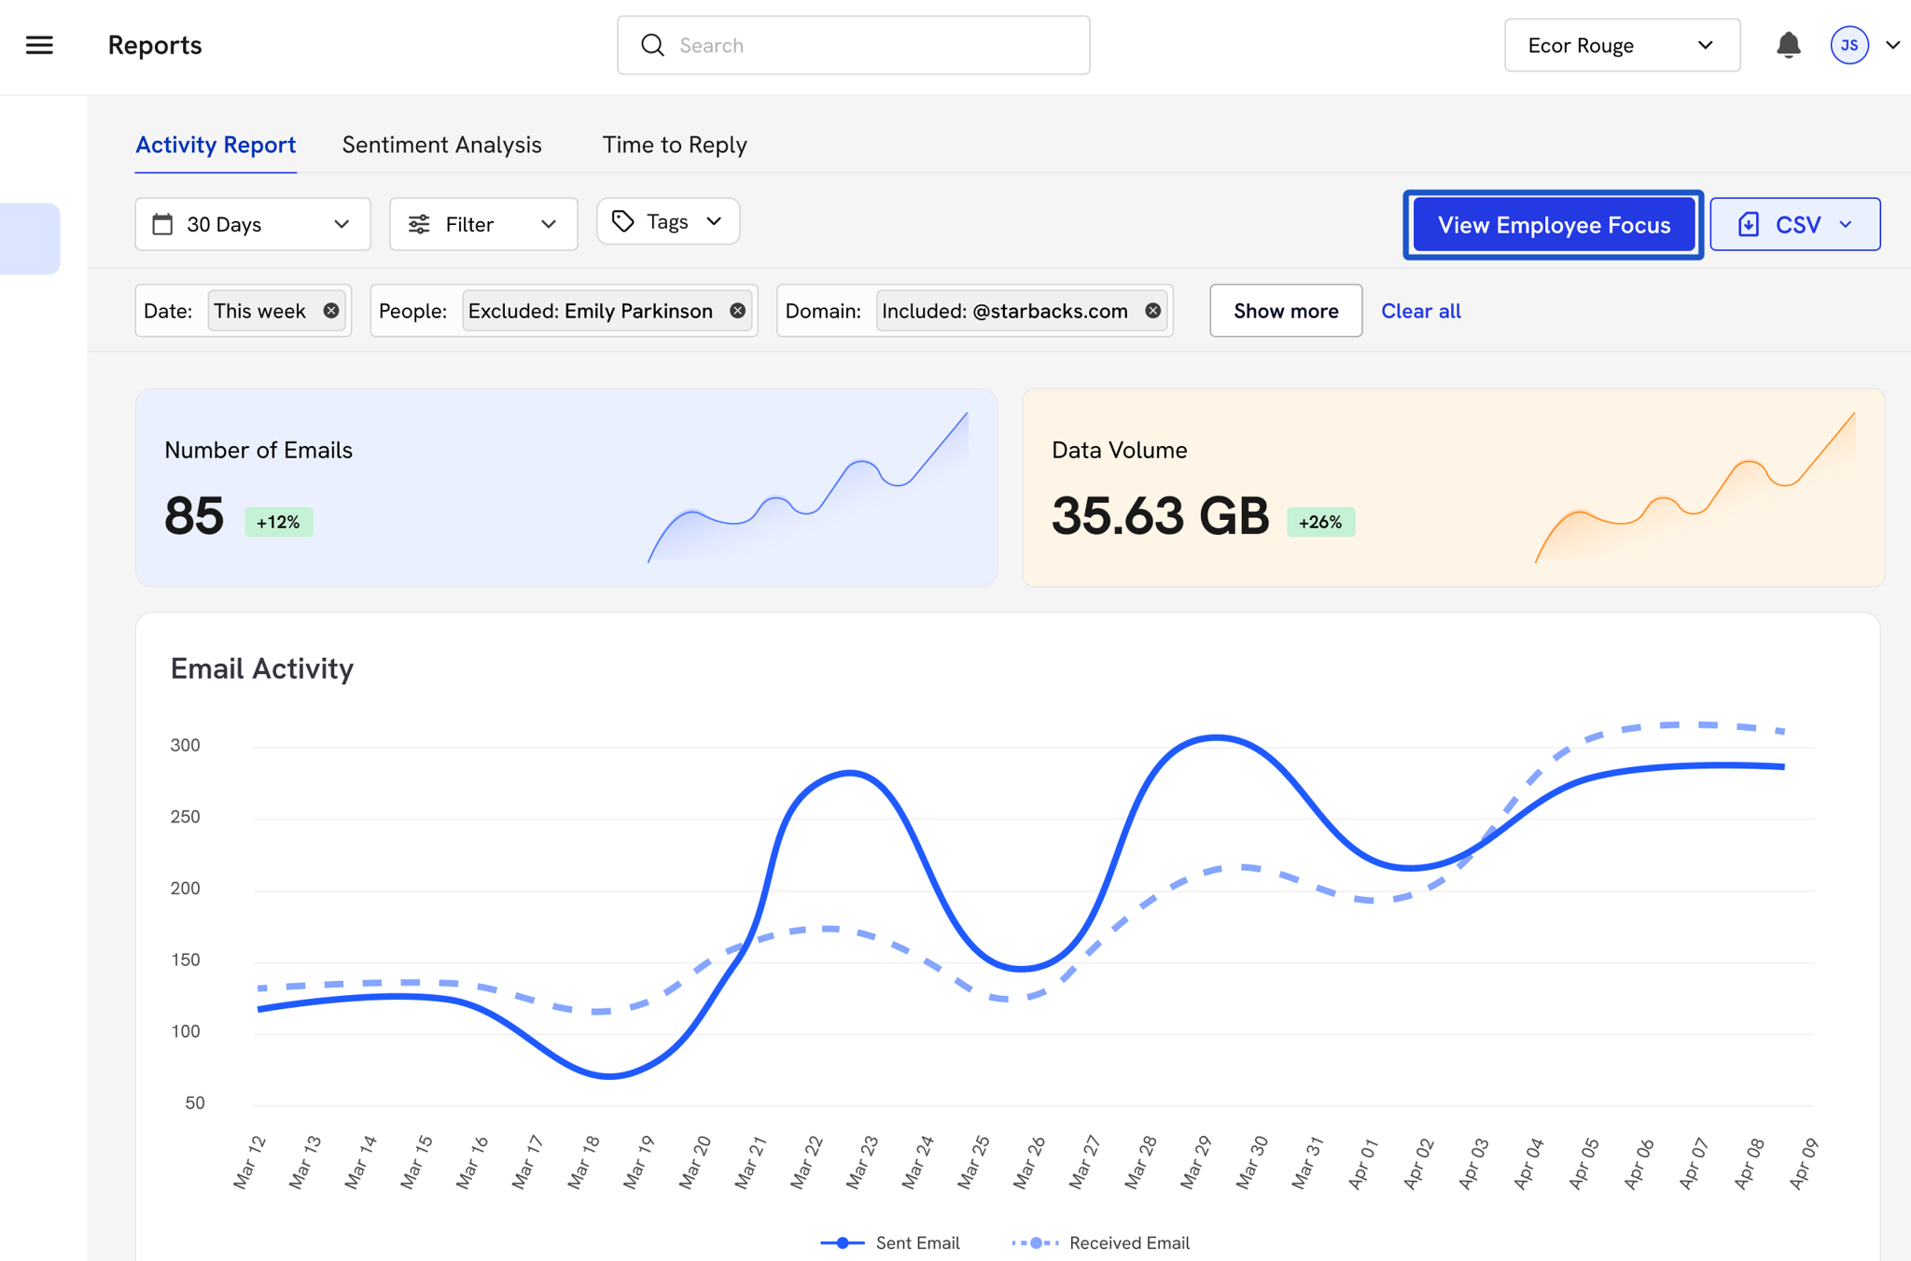The image size is (1911, 1261).
Task: Switch to Time to Reply tab
Action: point(674,145)
